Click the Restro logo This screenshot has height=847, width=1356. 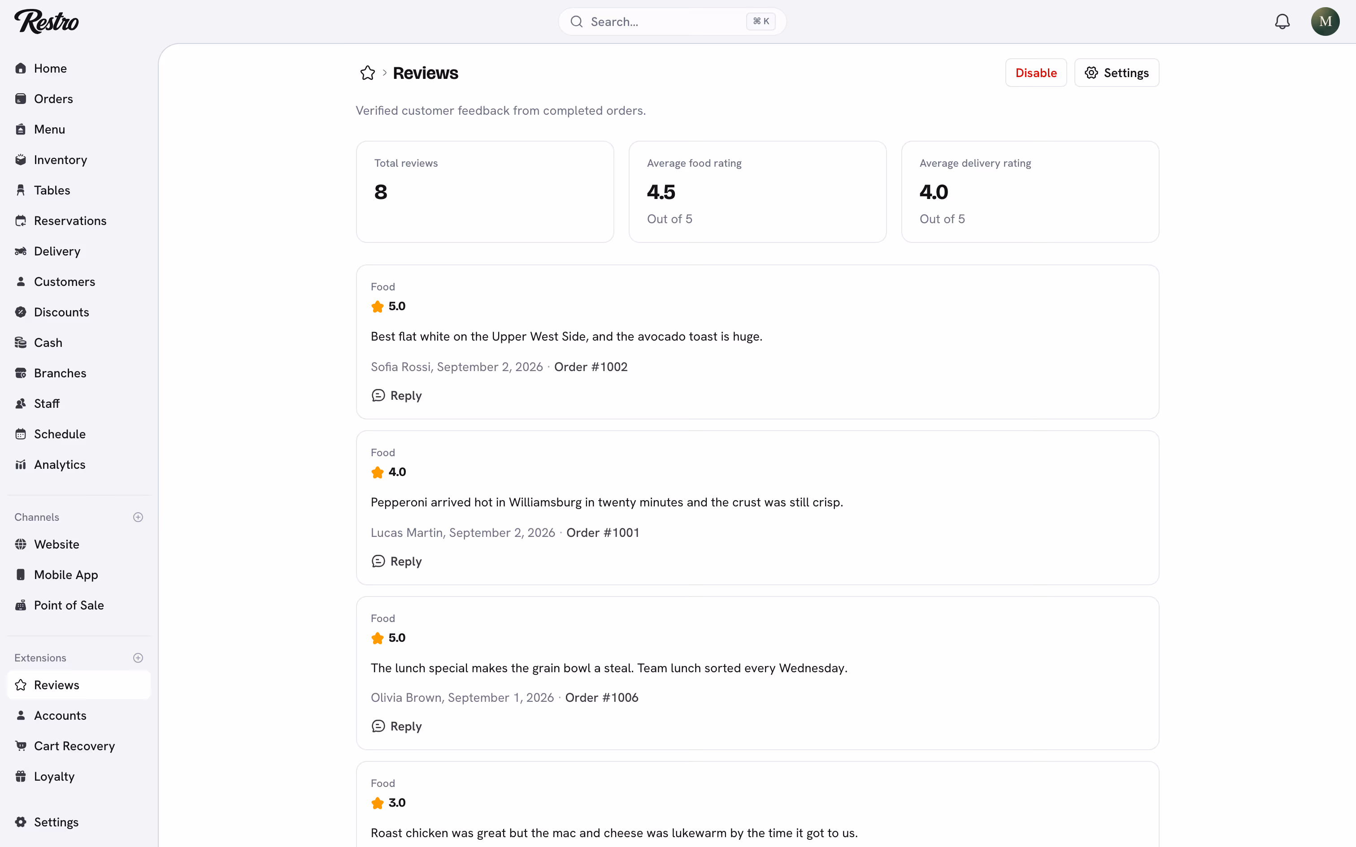(47, 22)
